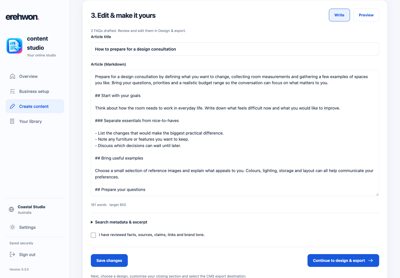Click the Coastal Studio globe icon
This screenshot has height=278, width=400.
click(11, 210)
